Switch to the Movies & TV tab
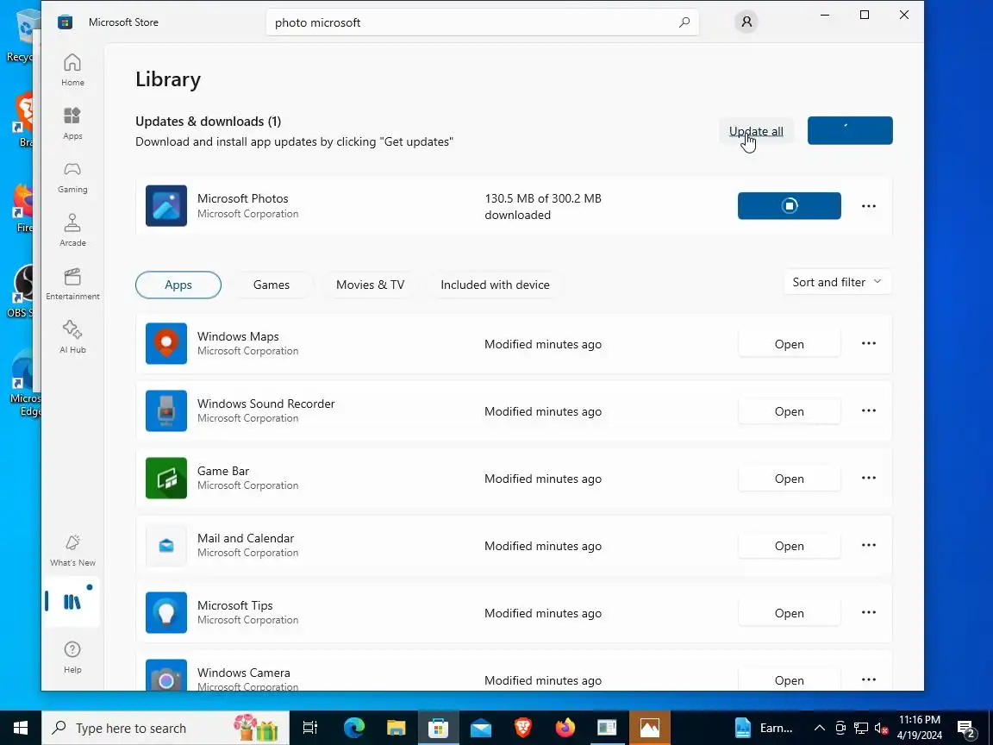Viewport: 993px width, 745px height. tap(370, 285)
